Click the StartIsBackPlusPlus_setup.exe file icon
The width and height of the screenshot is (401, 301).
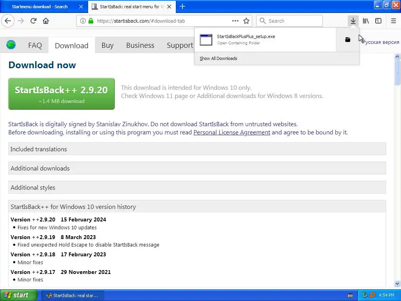[206, 40]
